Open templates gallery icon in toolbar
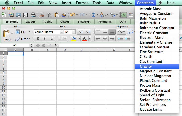The image size is (182, 116). 11,15
